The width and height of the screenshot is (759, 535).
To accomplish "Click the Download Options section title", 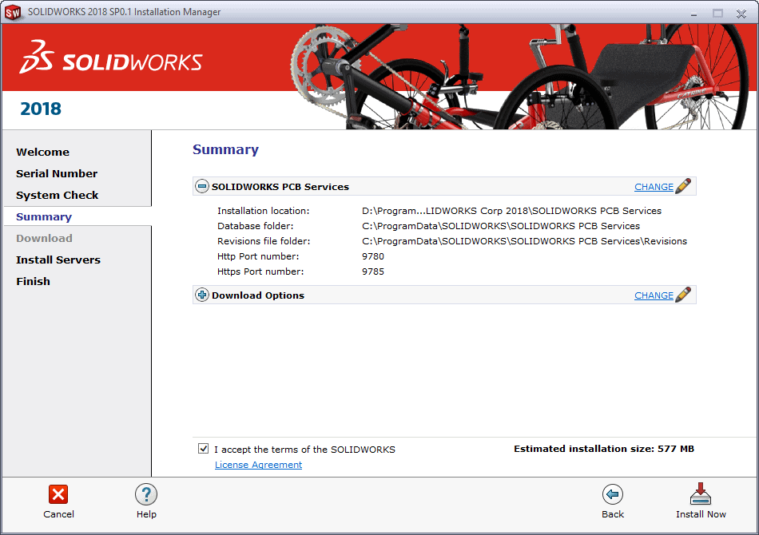I will (x=258, y=295).
